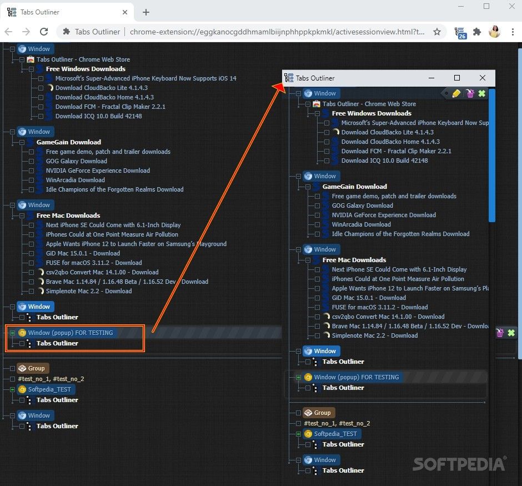Open Download FCM - Fractal Clip Maker in the main window
Image resolution: width=522 pixels, height=486 pixels.
[x=110, y=107]
